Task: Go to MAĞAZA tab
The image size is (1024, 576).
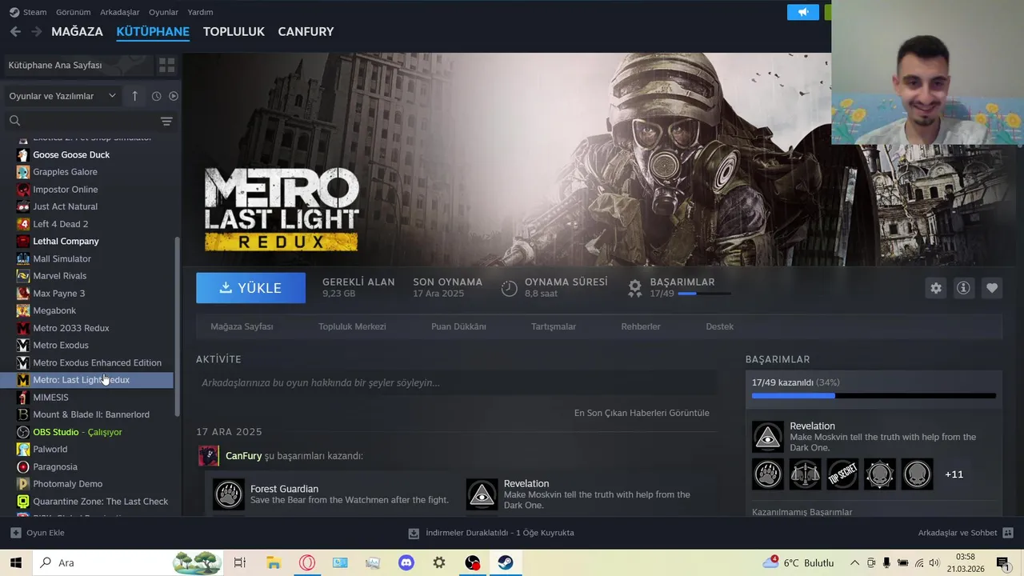Action: 77,31
